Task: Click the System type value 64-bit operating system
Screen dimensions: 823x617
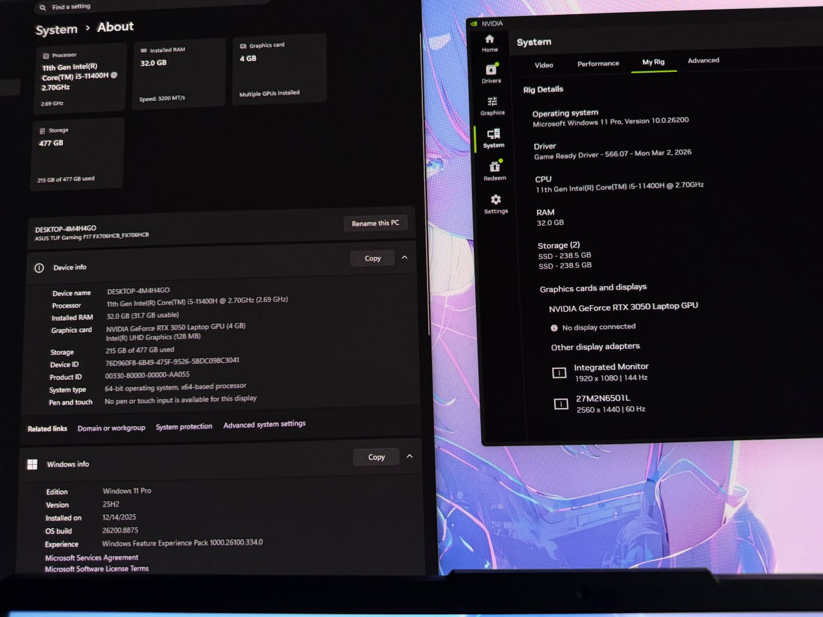Action: tap(176, 387)
